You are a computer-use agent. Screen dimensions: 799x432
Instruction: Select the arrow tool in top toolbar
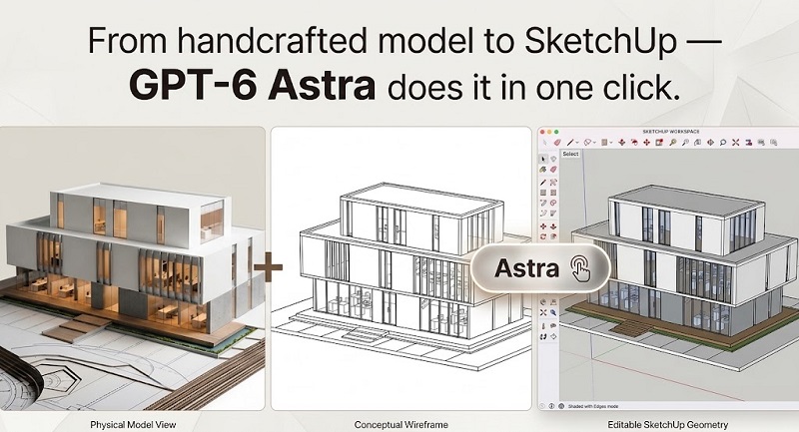tap(544, 143)
